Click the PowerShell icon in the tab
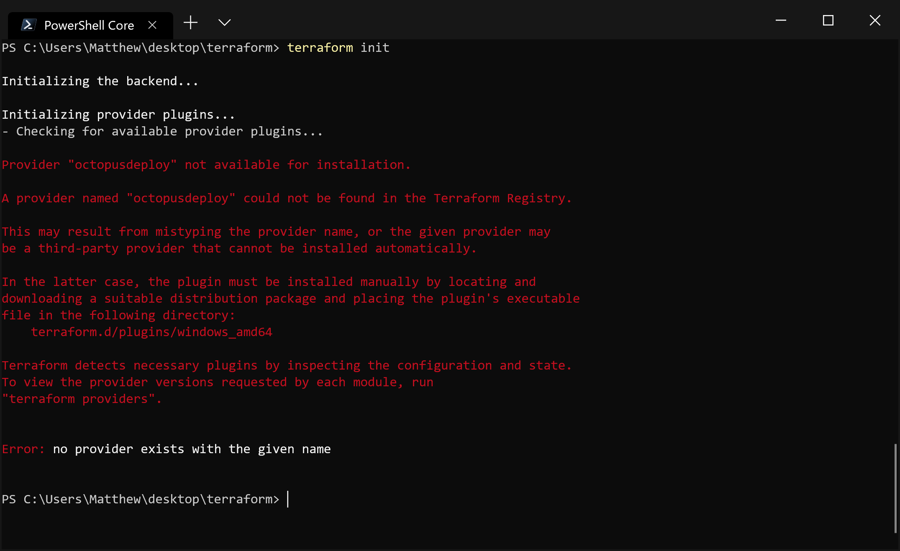 (x=28, y=25)
